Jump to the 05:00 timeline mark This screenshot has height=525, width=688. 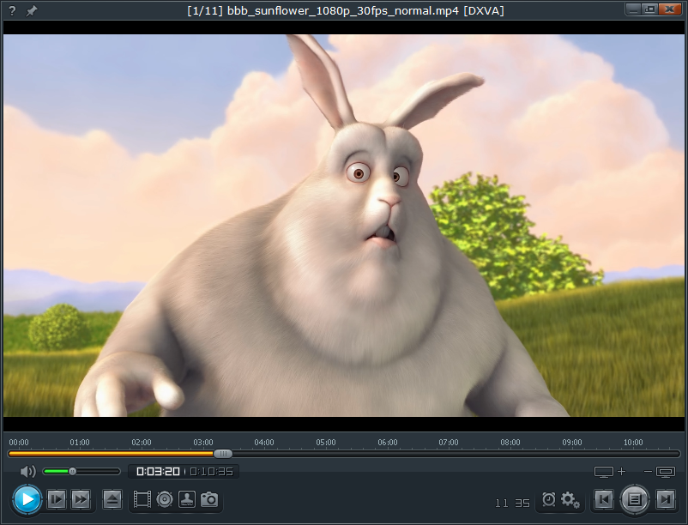click(x=326, y=442)
